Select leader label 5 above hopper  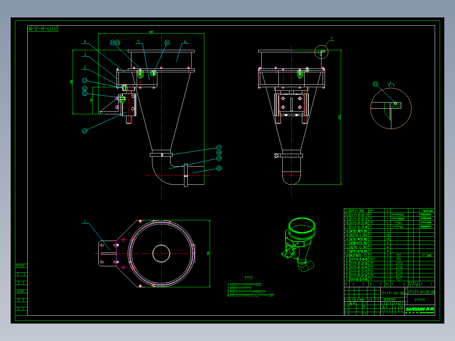point(138,42)
